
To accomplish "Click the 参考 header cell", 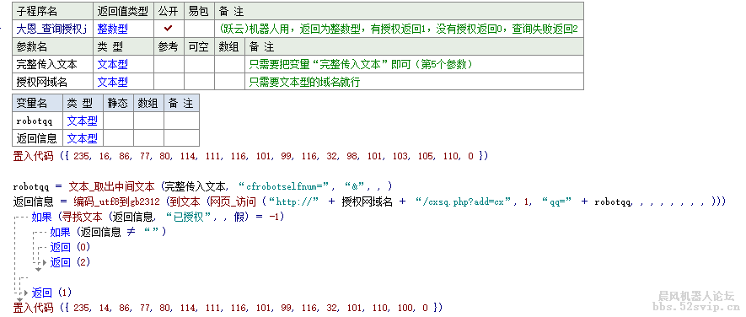I will (x=169, y=46).
